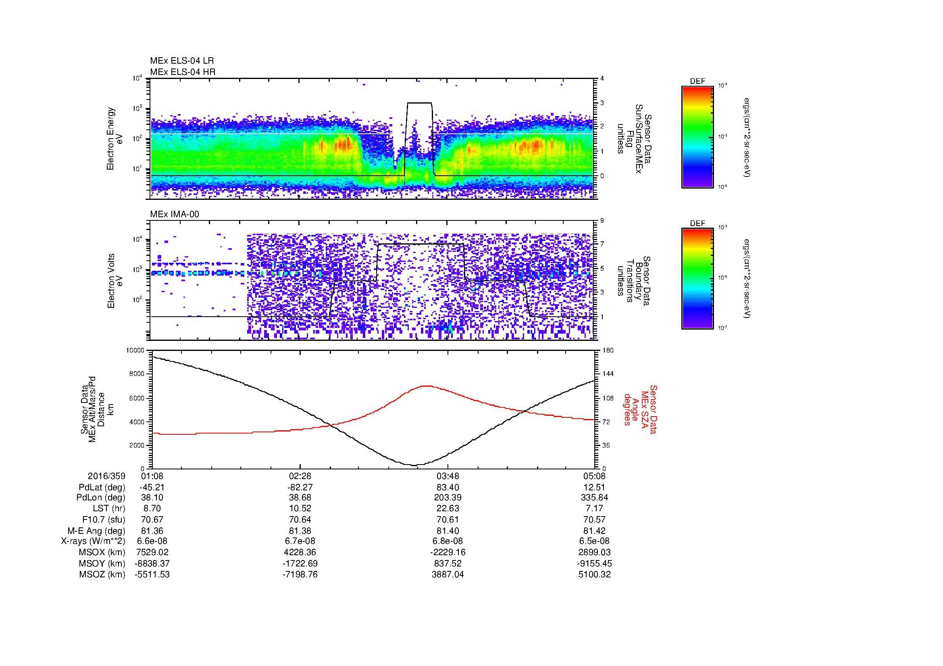Click the flag step plateau in ELS spectrogram
The width and height of the screenshot is (943, 666).
(419, 103)
